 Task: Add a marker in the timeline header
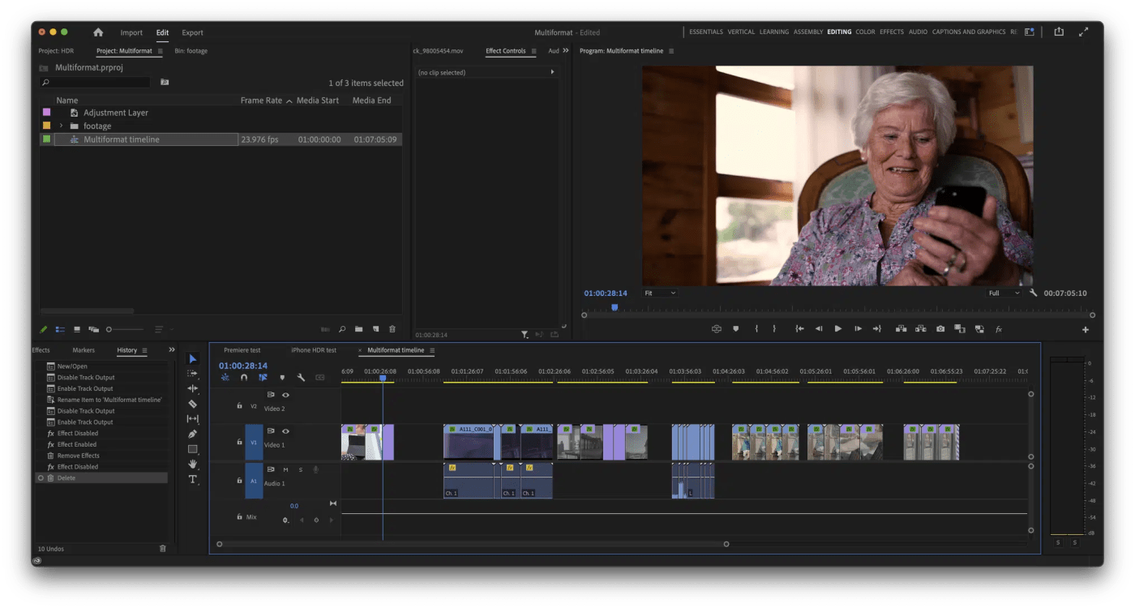[x=282, y=378]
